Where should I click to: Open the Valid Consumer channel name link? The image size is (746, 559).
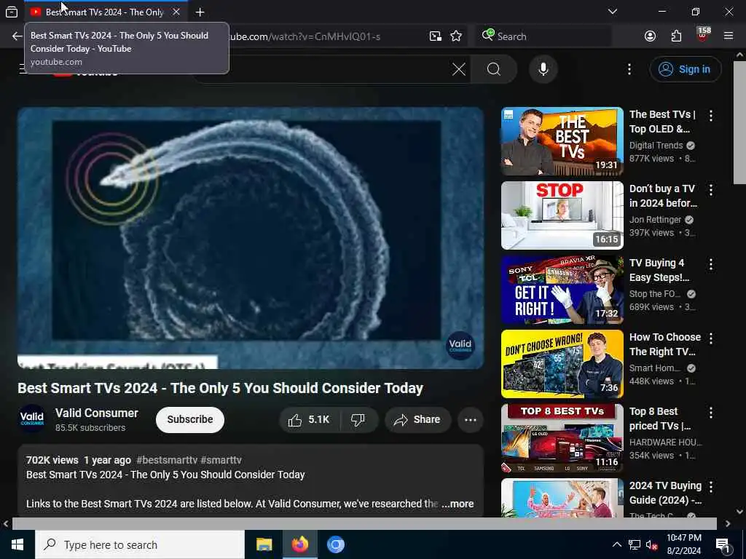97,413
